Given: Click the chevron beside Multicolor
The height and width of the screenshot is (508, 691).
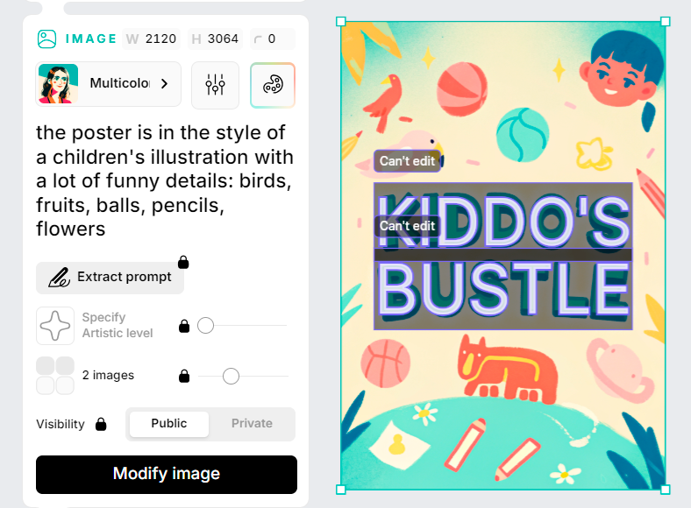Looking at the screenshot, I should [x=164, y=83].
